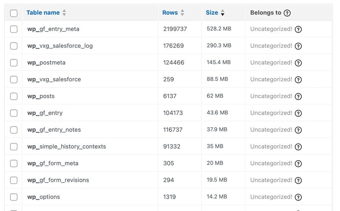Open help icon in wp_gf_form_revisions row
The image size is (340, 211).
298,180
